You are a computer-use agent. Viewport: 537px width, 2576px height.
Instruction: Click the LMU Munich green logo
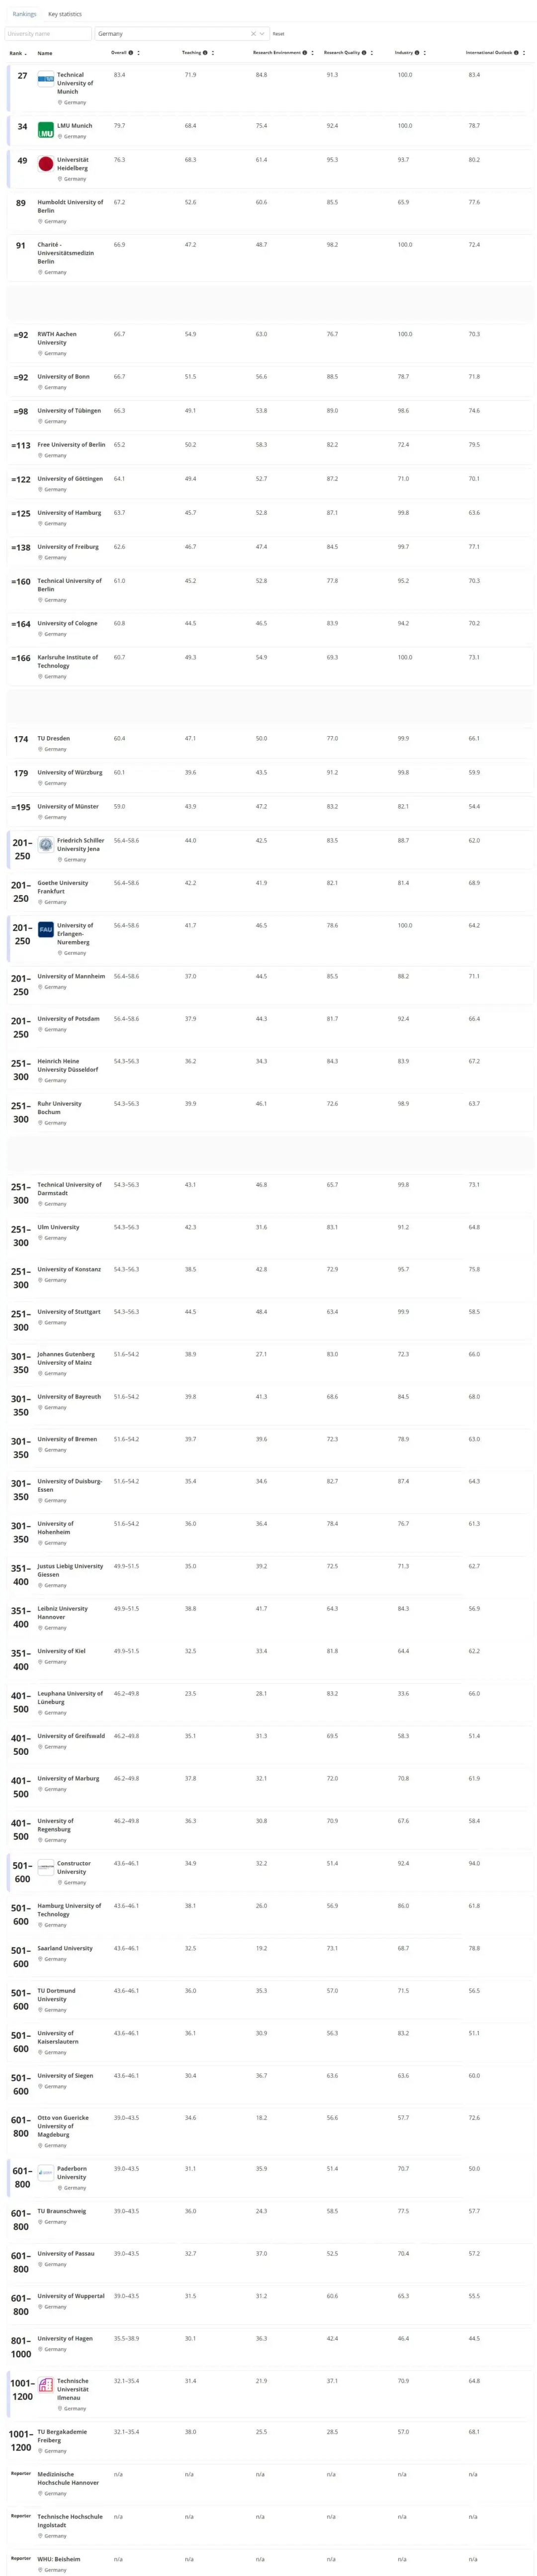click(x=46, y=130)
